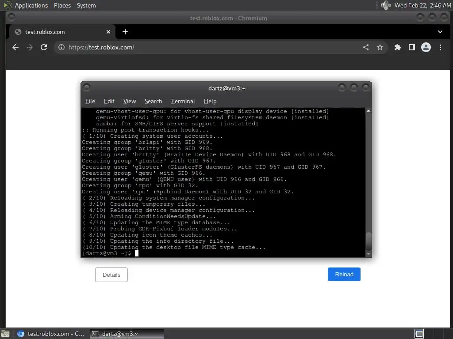This screenshot has height=339, width=453.
Task: Open the Chromium window menu button
Action: coord(12,17)
